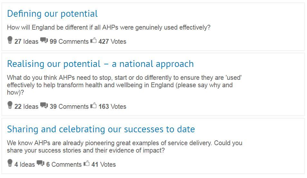Click the 427 Votes count text
The image size is (307, 178).
click(113, 42)
